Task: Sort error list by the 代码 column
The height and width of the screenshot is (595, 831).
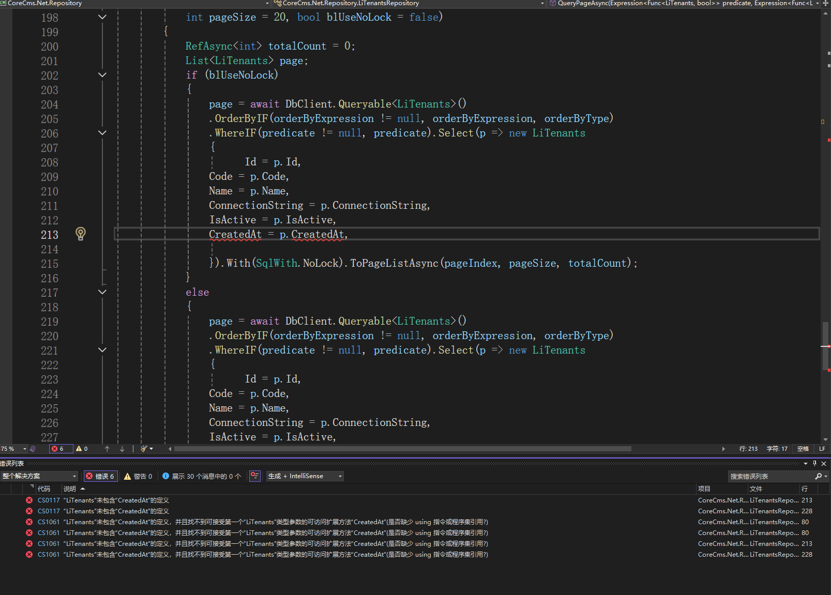Action: [x=49, y=489]
